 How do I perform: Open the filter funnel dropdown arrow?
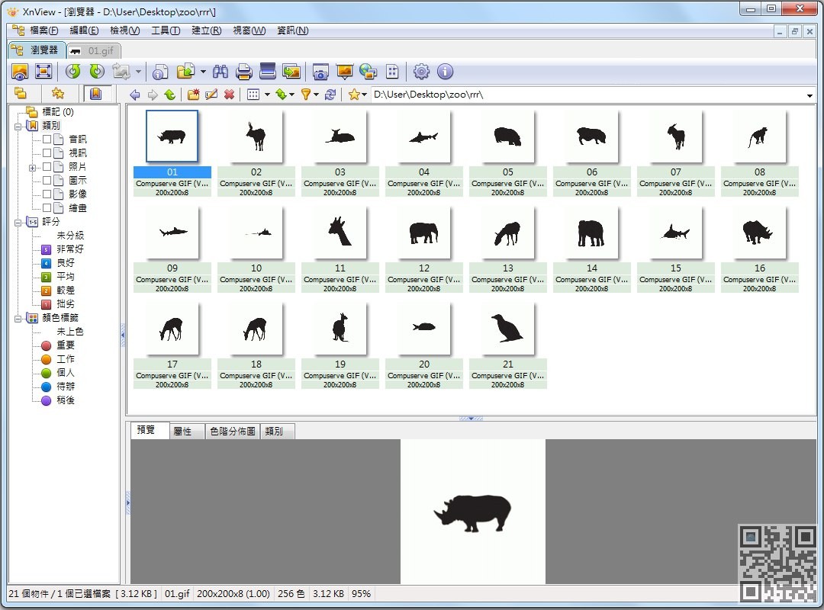tap(317, 95)
